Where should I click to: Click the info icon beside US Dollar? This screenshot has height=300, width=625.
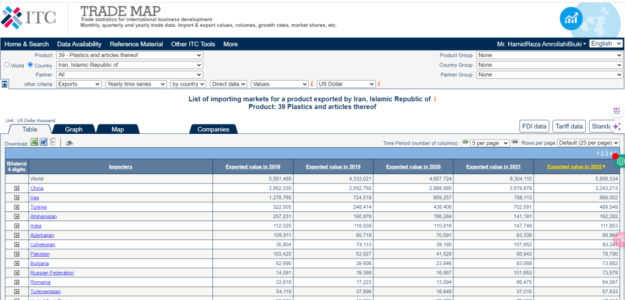coord(378,84)
